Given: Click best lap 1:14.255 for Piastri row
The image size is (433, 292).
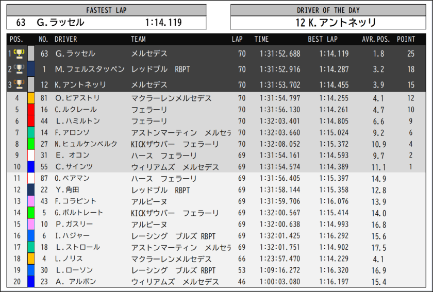Looking at the screenshot, I should click(x=334, y=98).
